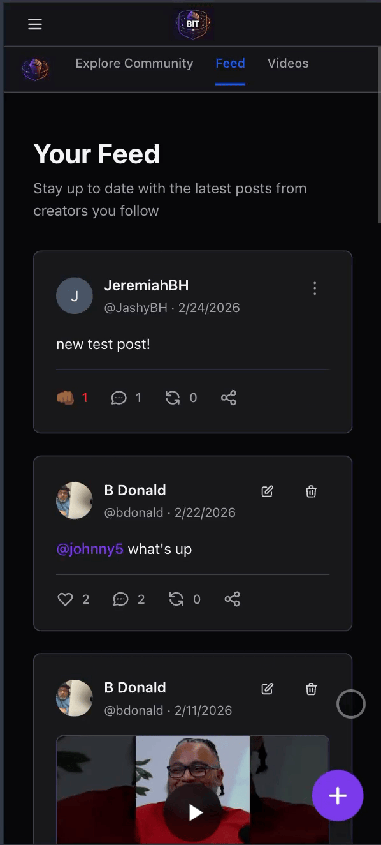This screenshot has height=845, width=381.
Task: Click the BIT logo in the header
Action: click(192, 24)
